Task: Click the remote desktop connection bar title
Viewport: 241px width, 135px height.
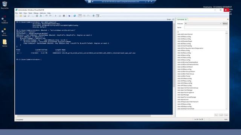Action: (x=120, y=1)
